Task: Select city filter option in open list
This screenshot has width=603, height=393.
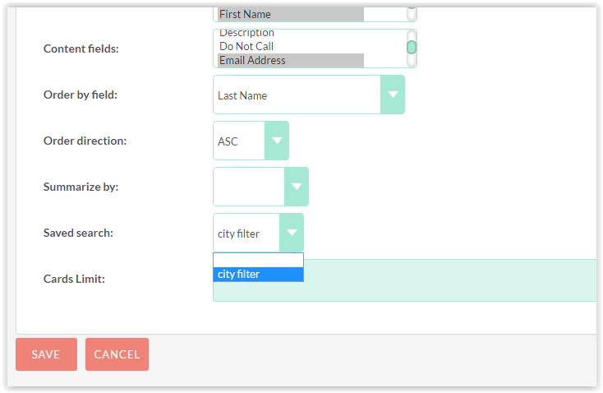Action: coord(258,275)
